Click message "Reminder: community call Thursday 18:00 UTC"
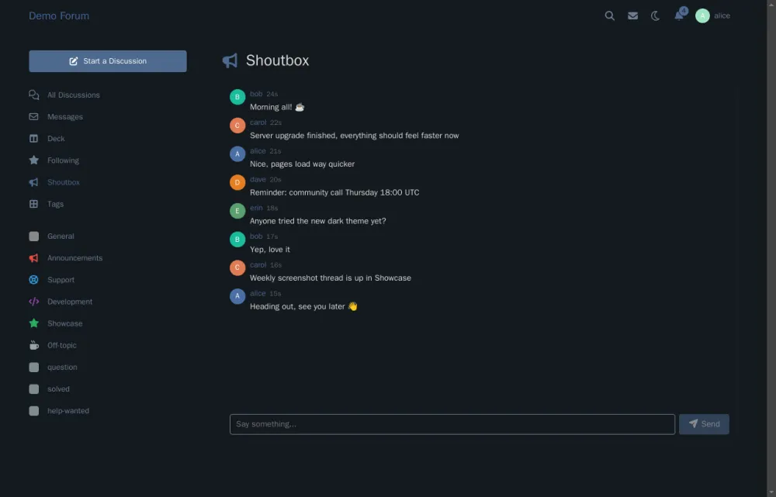 tap(334, 192)
